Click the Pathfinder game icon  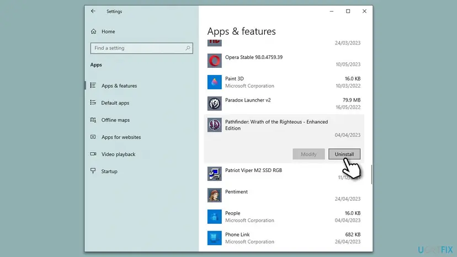(x=215, y=125)
